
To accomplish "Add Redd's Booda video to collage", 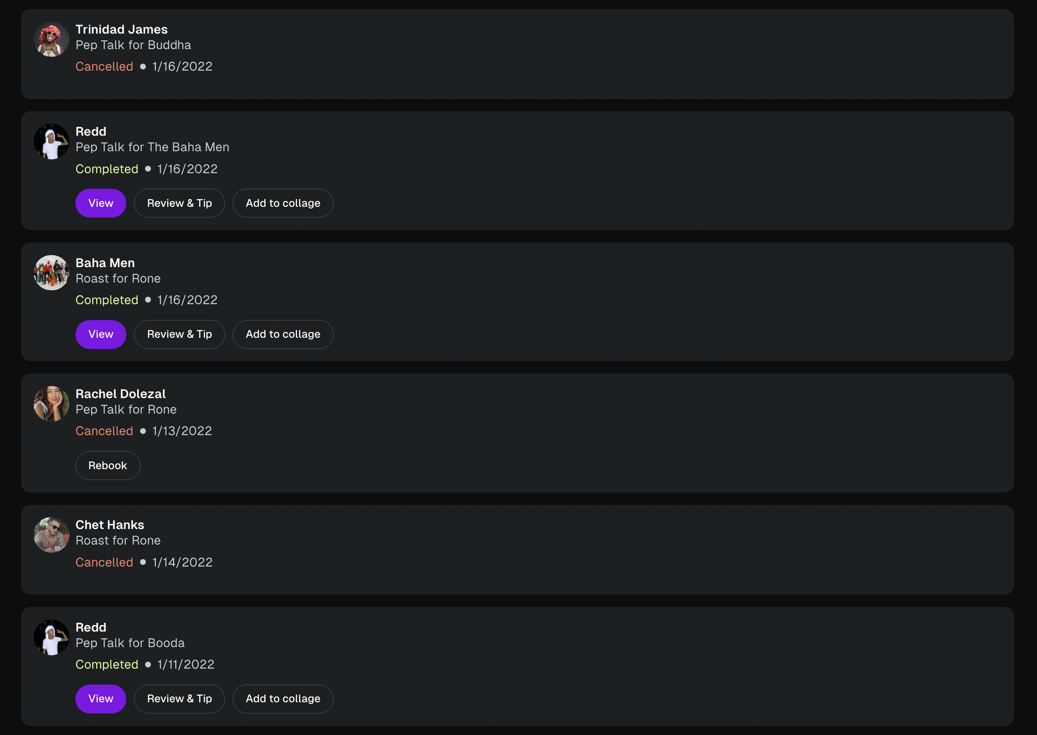I will [x=283, y=699].
